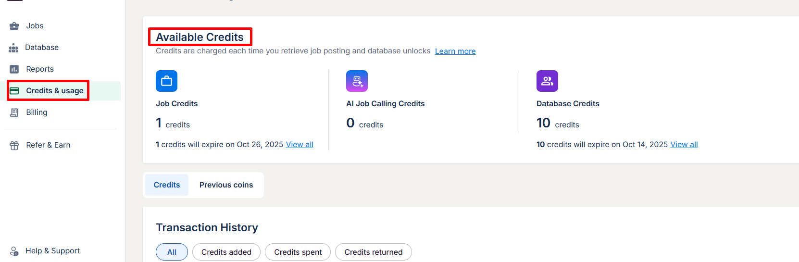This screenshot has height=262, width=799.
Task: Filter transactions by Credits added
Action: (226, 252)
